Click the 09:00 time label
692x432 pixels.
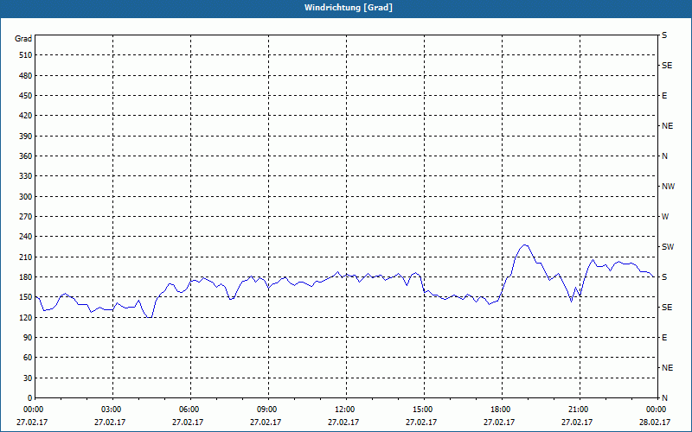click(x=267, y=410)
